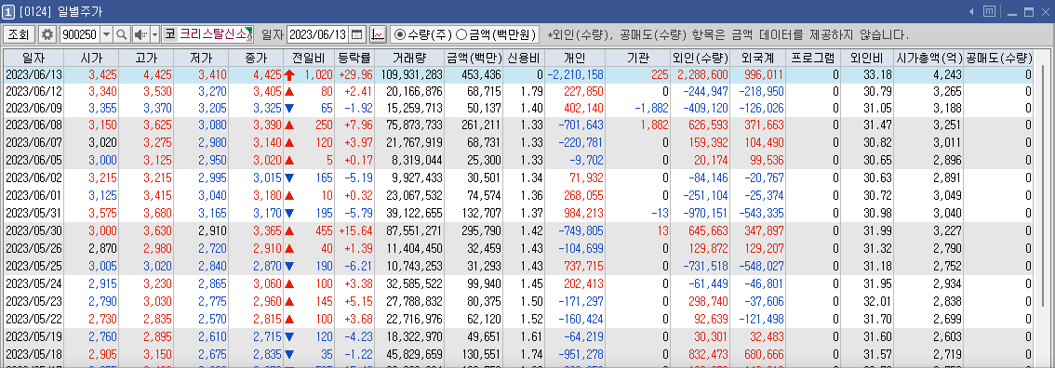Click the date field 2023/06/13
Image resolution: width=1055 pixels, height=368 pixels.
point(318,34)
